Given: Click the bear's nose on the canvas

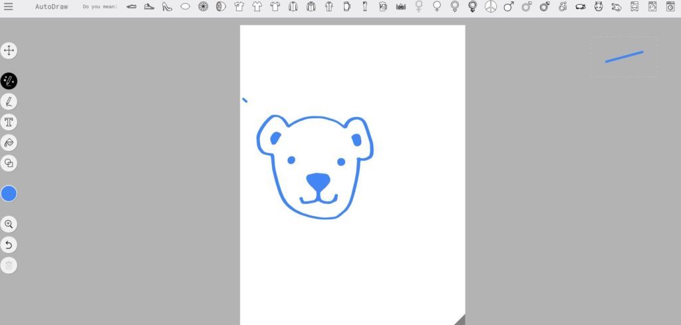Looking at the screenshot, I should click(x=319, y=182).
